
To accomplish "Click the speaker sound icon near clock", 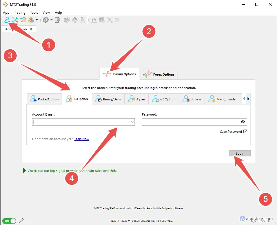I will coord(254,221).
